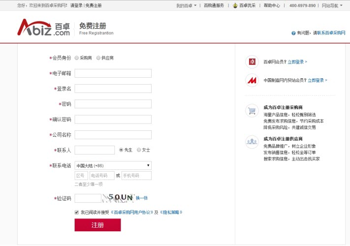Image resolution: width=350 pixels, height=246 pixels.
Task: Focus the 确认密码 input field
Action: coord(113,120)
